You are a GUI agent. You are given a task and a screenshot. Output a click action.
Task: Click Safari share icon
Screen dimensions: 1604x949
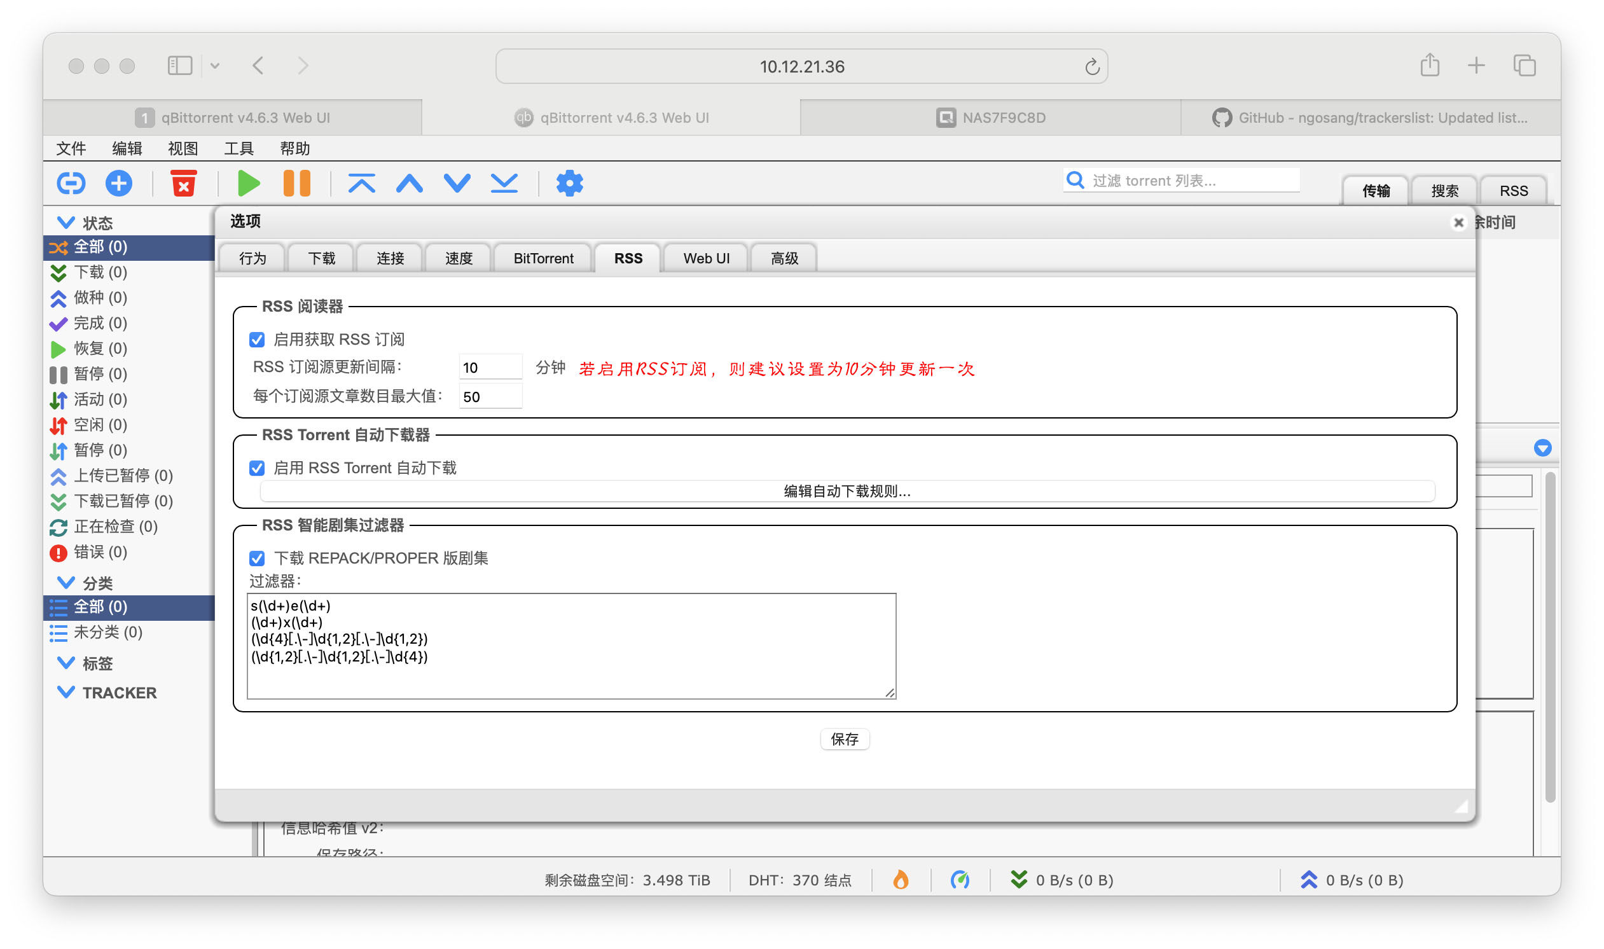1430,65
